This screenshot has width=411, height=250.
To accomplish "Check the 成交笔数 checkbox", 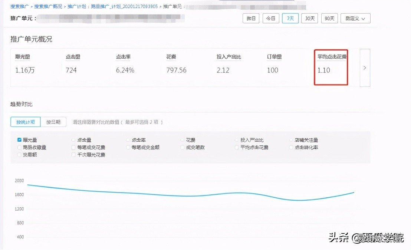I will tap(182, 147).
